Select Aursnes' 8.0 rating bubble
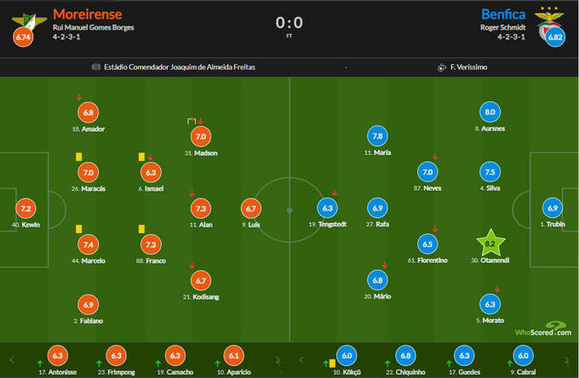The image size is (579, 378). click(490, 112)
